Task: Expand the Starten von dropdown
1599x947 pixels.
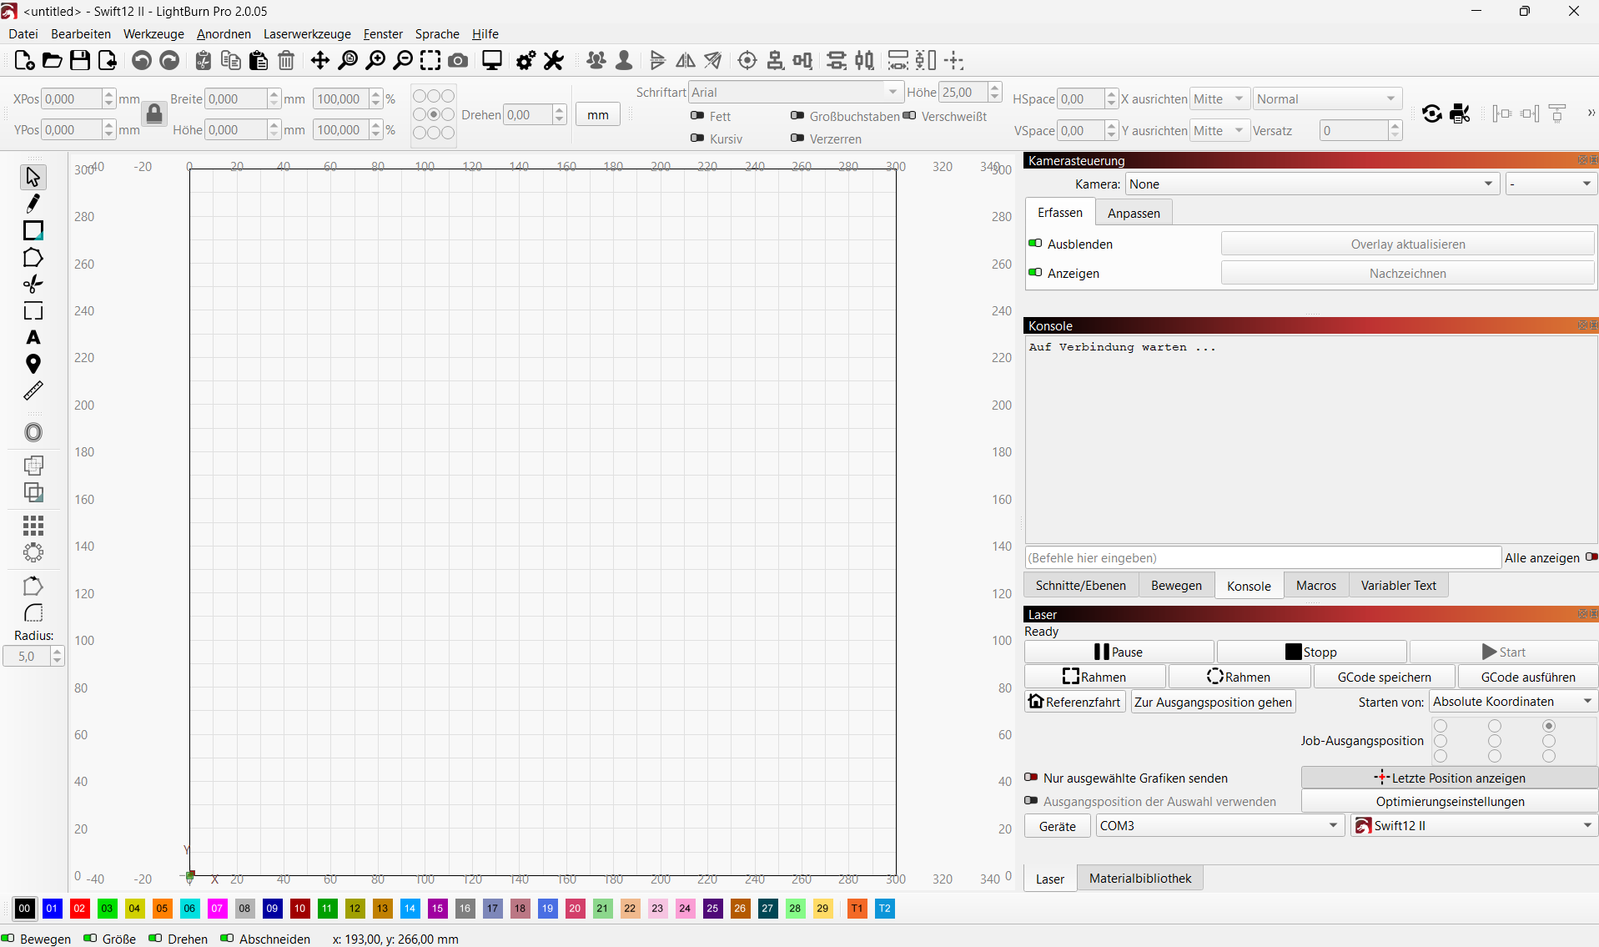Action: 1513,702
